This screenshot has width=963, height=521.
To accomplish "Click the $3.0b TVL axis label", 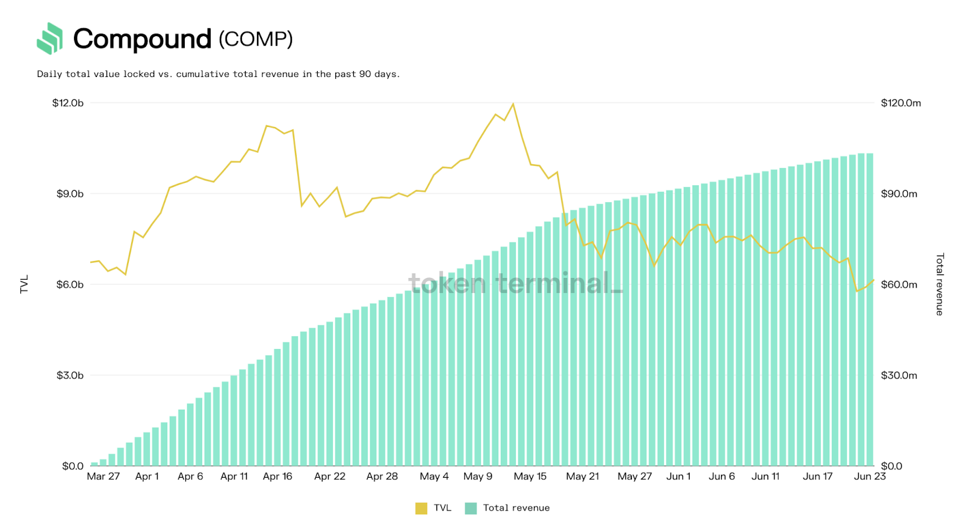I will point(70,375).
